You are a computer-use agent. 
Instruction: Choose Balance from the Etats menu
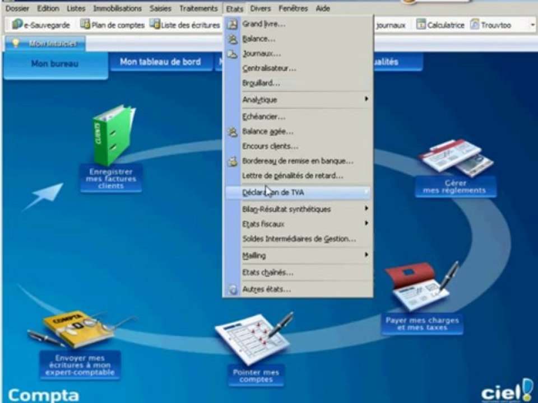pos(298,39)
